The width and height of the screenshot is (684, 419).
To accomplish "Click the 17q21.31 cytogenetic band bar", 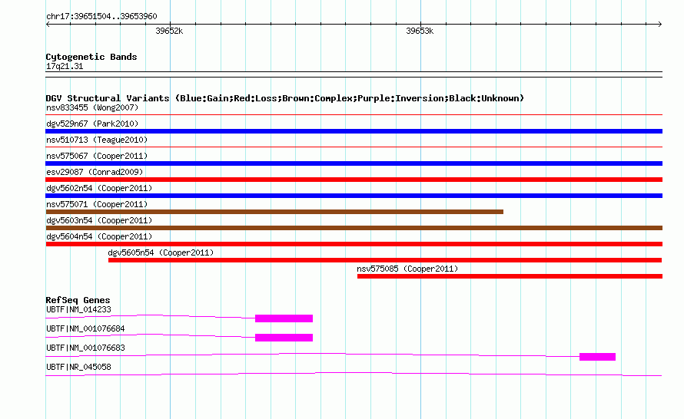I will pos(354,74).
